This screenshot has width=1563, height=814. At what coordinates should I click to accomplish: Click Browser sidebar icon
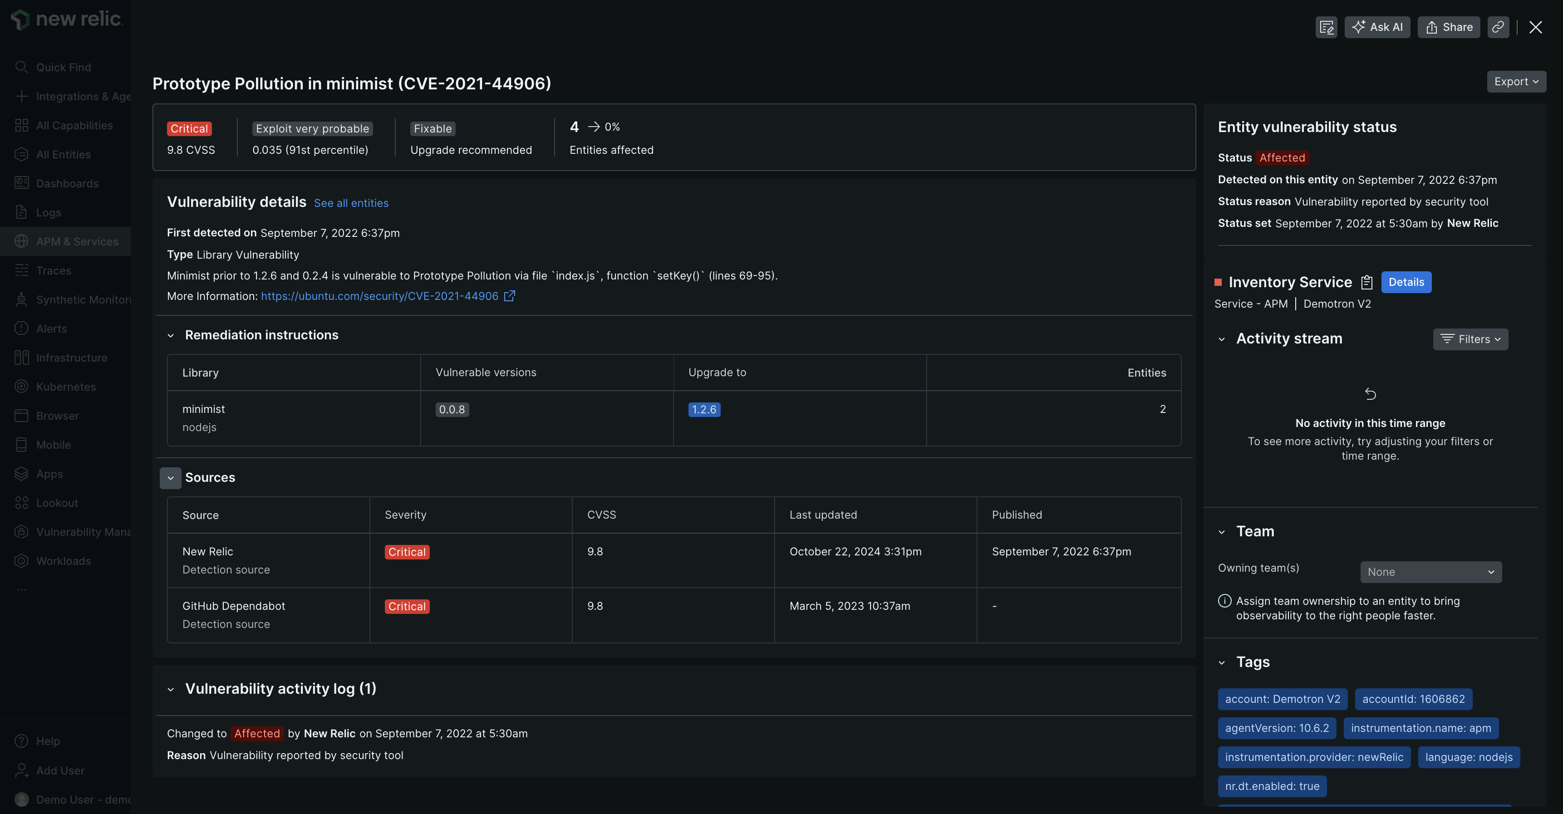21,416
